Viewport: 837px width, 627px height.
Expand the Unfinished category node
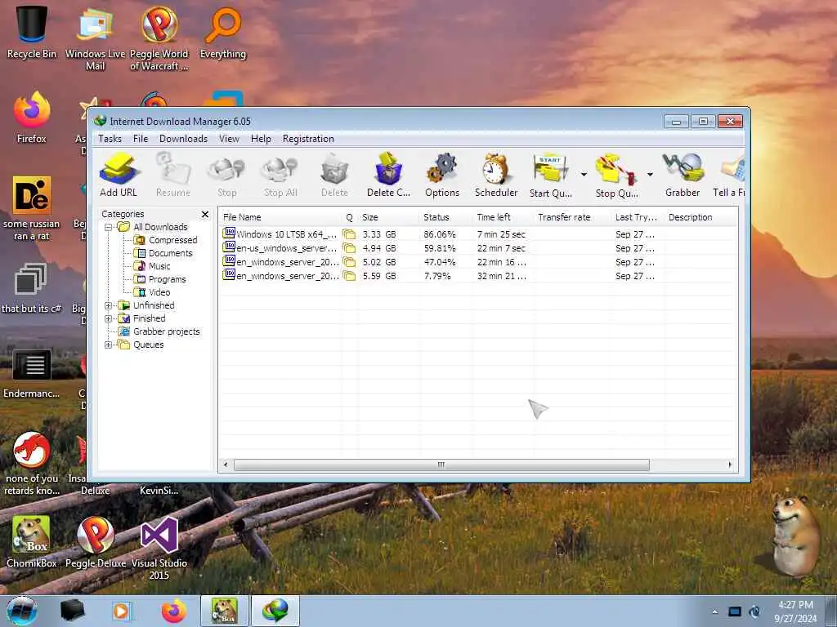109,305
